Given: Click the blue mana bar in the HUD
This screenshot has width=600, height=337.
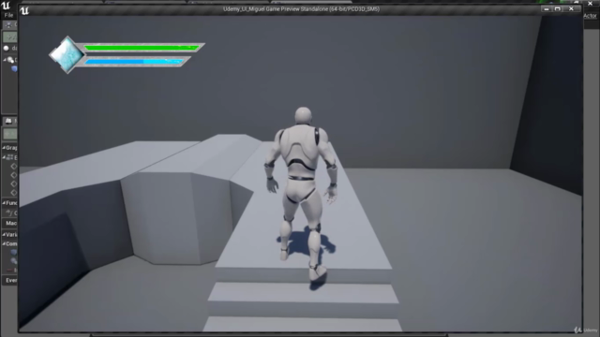Looking at the screenshot, I should pyautogui.click(x=134, y=61).
